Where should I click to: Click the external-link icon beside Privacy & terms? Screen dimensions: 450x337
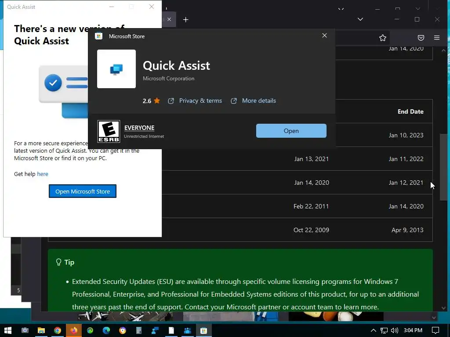tap(171, 101)
